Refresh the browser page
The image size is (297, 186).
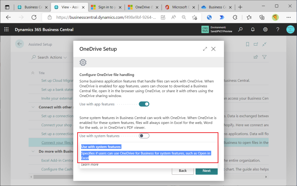point(34,17)
